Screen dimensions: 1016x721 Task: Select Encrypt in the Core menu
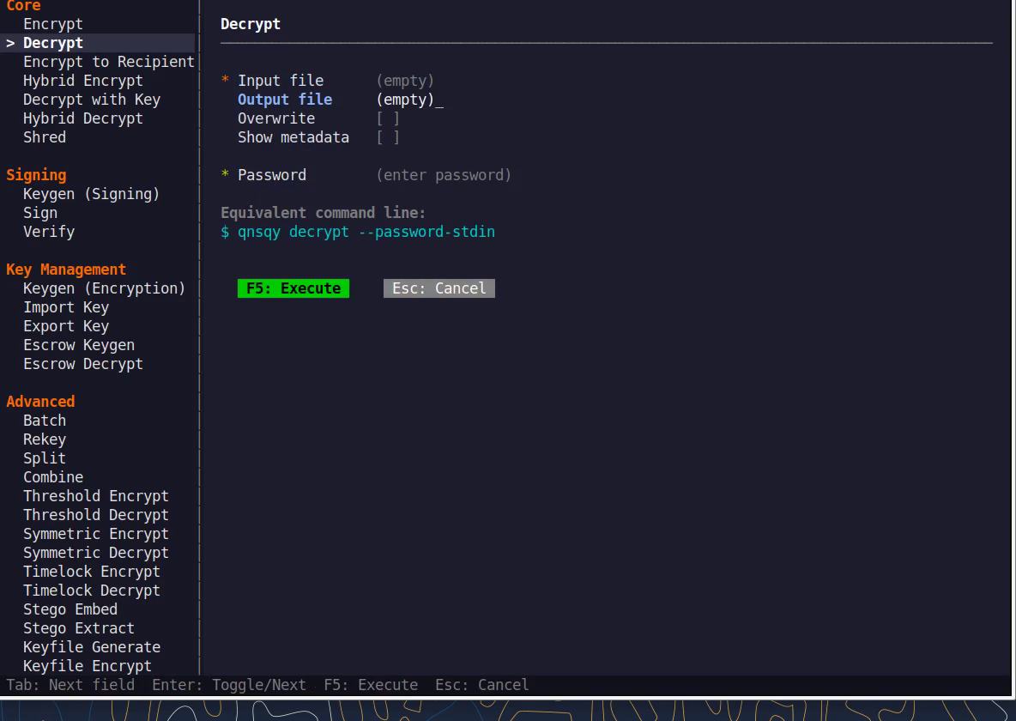53,24
